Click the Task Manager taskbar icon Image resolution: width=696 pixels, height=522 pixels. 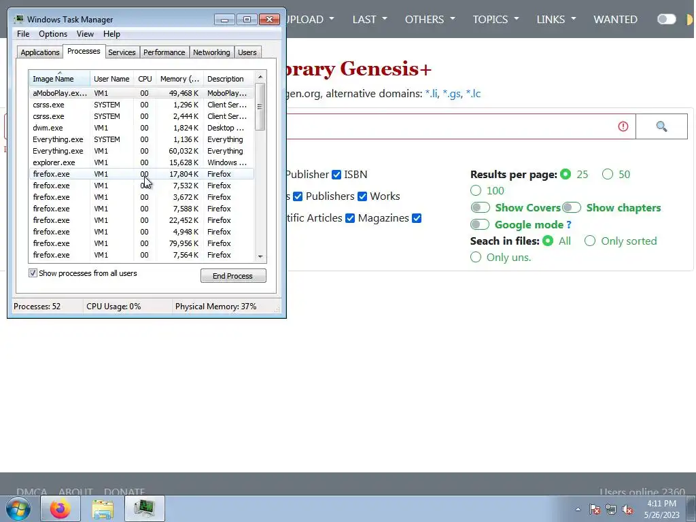click(145, 508)
